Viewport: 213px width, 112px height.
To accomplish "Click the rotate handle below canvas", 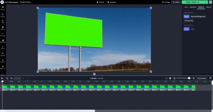I will pos(95,74).
